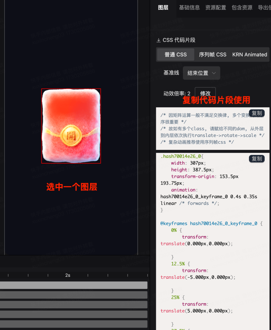271x330 pixels.
Task: Click the CSS 代码片段 heading
Action: 179,40
